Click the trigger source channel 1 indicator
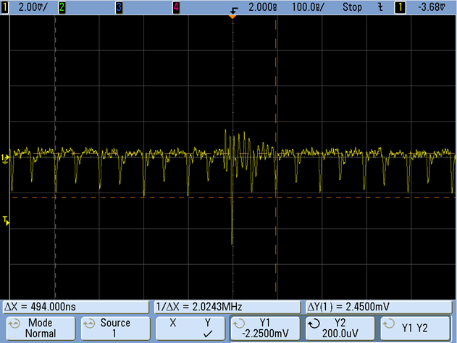This screenshot has width=457, height=343. [401, 7]
